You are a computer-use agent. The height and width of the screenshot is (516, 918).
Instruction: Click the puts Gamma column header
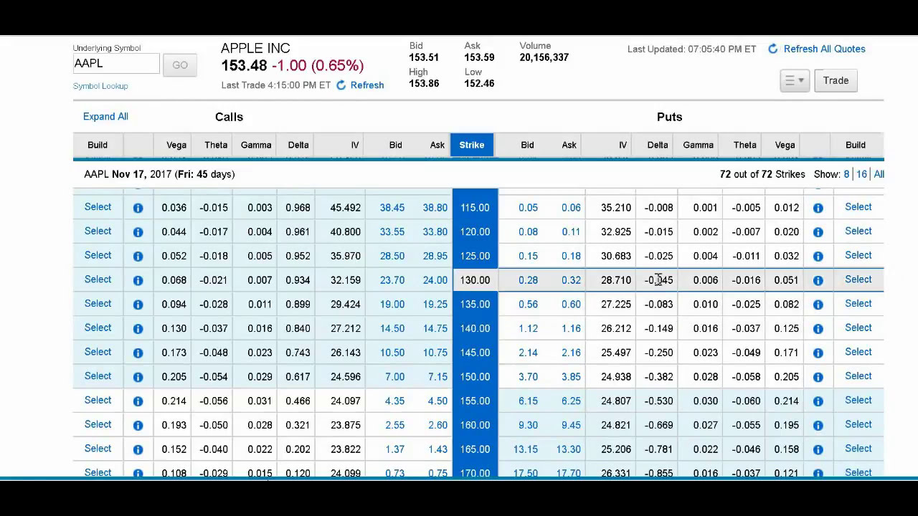(x=698, y=145)
